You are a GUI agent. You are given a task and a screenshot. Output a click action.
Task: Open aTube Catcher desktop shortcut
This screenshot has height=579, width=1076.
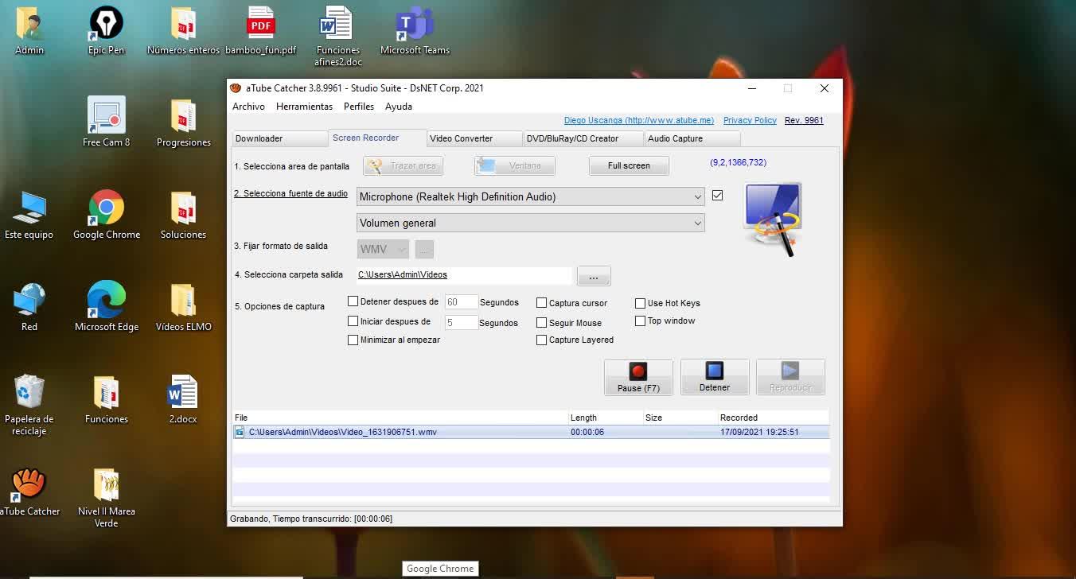point(29,492)
